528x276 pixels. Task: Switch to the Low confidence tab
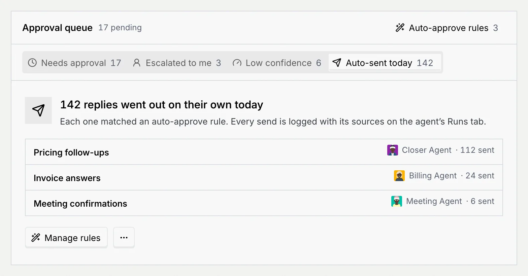277,63
